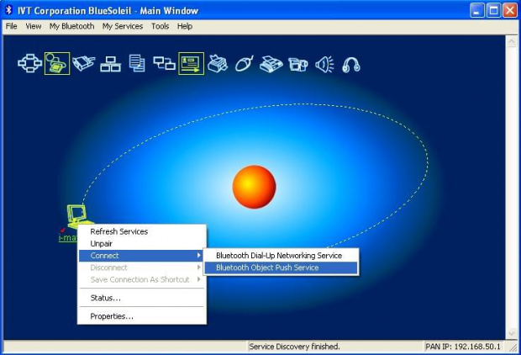Expand the Save Connection As Shortcut arrow
Viewport: 521px width, 355px height.
click(198, 279)
